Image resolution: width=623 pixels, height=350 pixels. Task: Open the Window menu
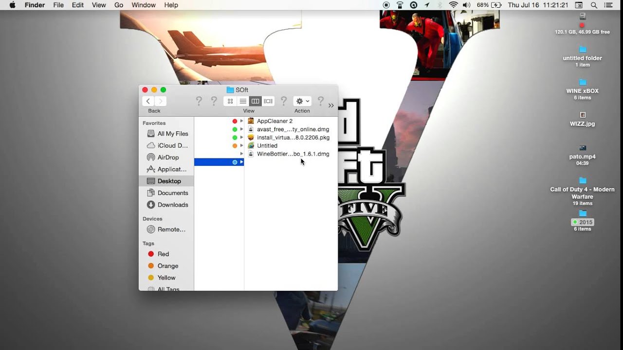click(144, 5)
